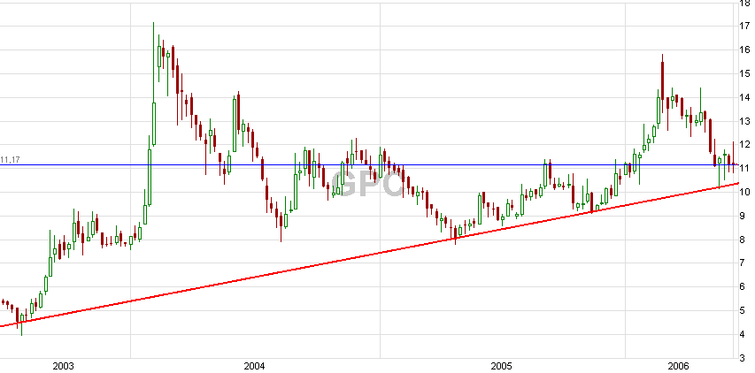Click the price axis value 11
755x373 pixels.
pyautogui.click(x=745, y=169)
